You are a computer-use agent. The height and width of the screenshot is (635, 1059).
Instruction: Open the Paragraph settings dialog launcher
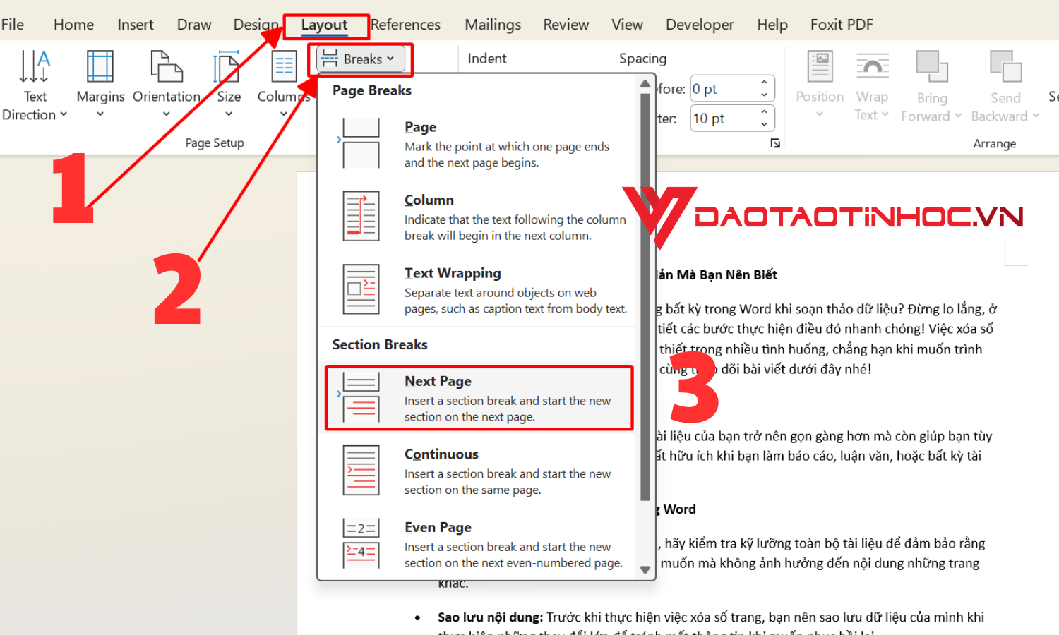click(775, 143)
